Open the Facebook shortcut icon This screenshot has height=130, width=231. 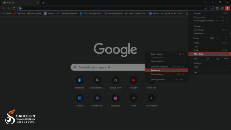coord(79,80)
